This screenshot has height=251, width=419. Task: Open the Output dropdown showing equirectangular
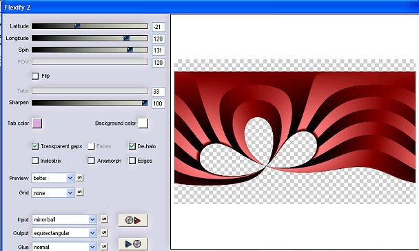(x=64, y=233)
